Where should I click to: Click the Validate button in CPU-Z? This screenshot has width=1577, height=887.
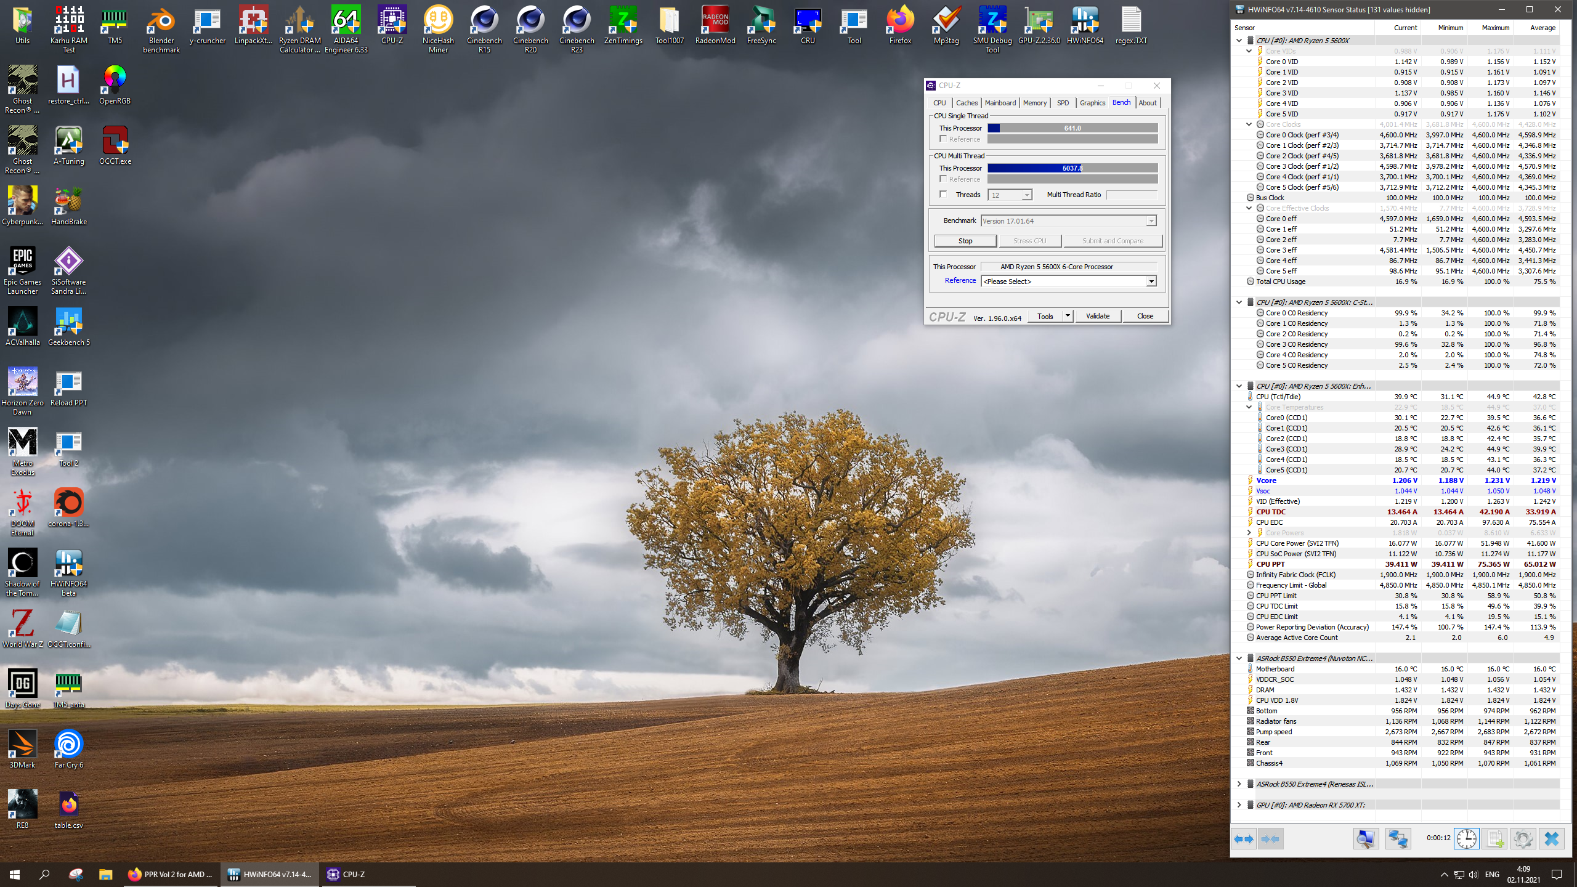pos(1097,316)
